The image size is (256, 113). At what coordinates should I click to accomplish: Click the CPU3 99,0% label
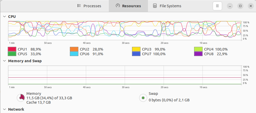[x=154, y=49]
